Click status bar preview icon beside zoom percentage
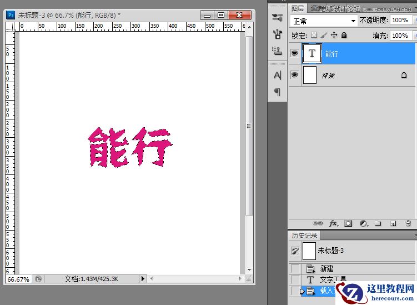The width and height of the screenshot is (417, 305). (38, 279)
